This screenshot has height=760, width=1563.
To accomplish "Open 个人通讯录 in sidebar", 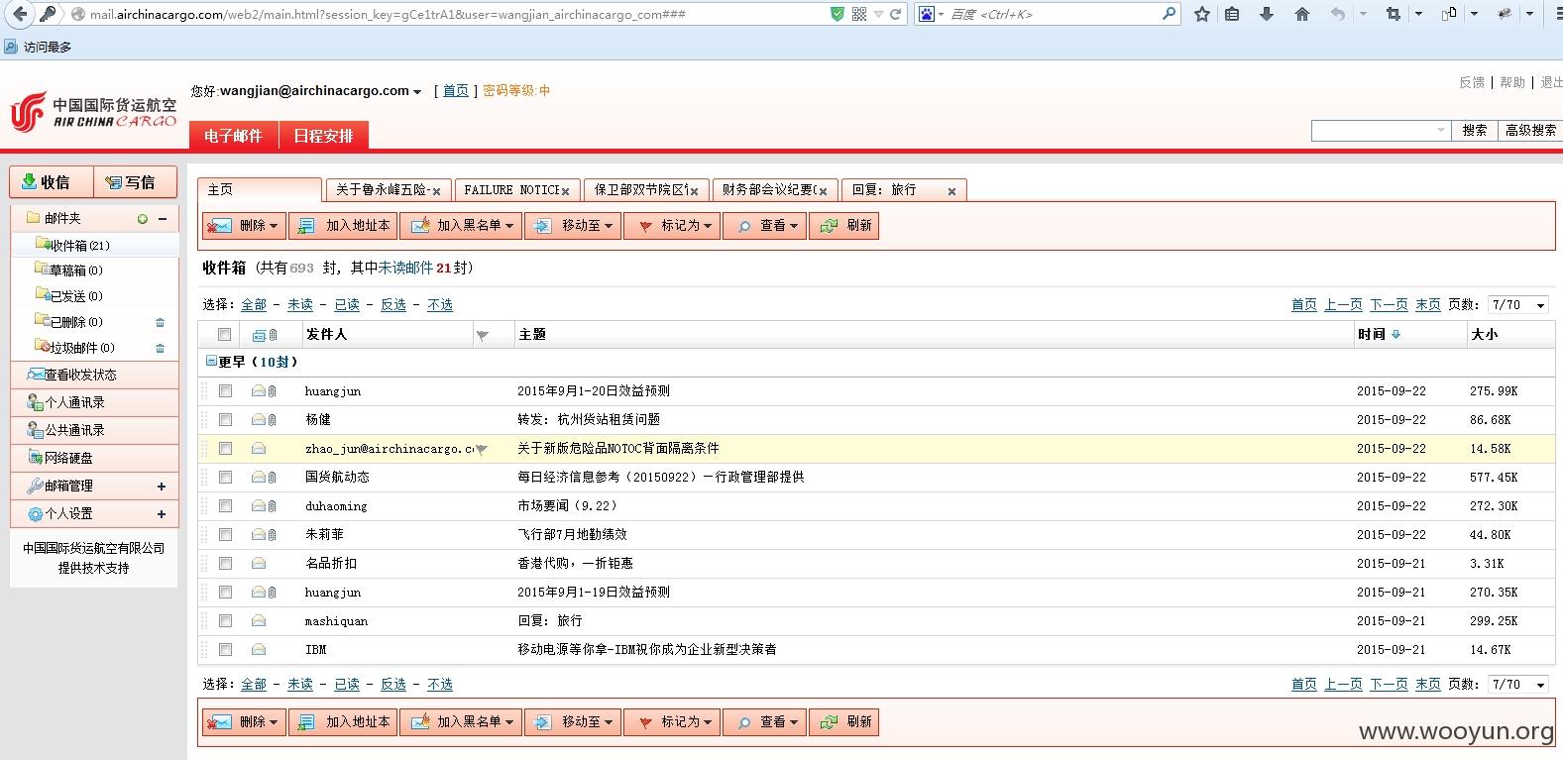I will (x=75, y=402).
